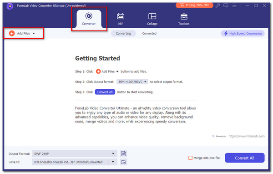The image size is (273, 174).
Task: Switch to the MV tab
Action: tap(121, 19)
